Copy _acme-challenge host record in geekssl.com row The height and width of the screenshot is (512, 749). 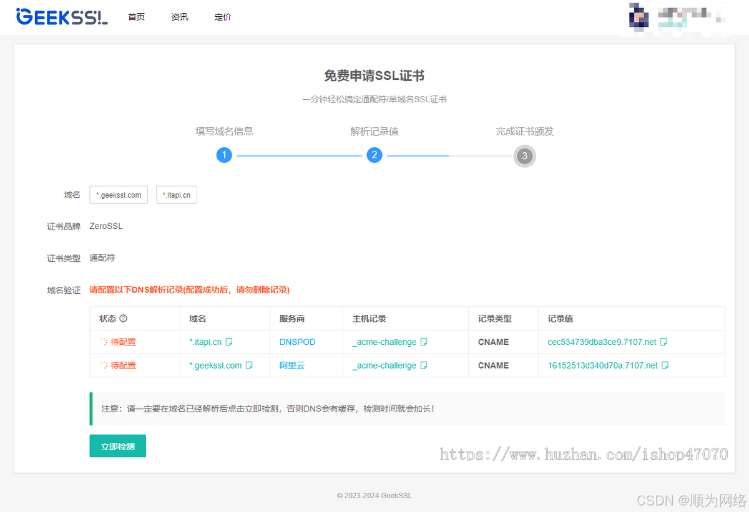tap(424, 365)
